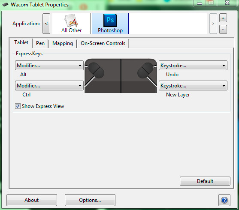This screenshot has height=210, width=239.
Task: Add an application with the plus button
Action: (223, 18)
